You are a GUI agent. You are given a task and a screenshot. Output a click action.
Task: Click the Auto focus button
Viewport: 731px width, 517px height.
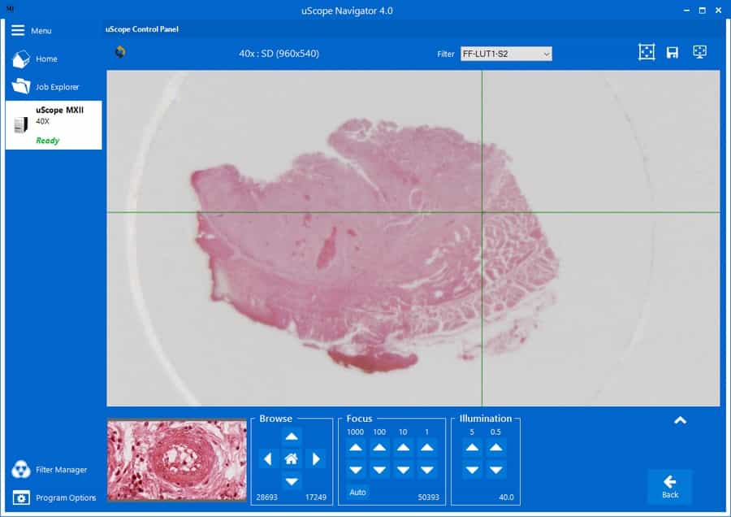click(357, 492)
